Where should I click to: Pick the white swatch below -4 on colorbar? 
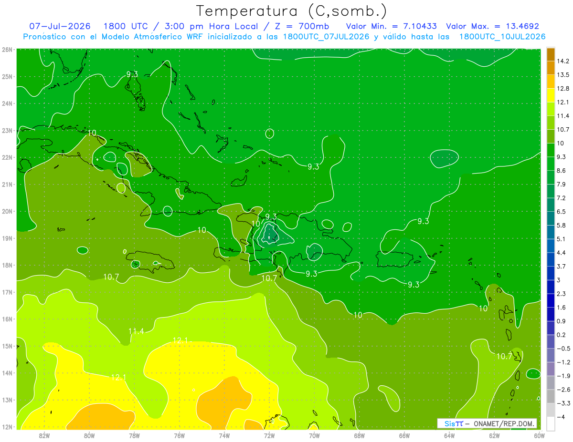pyautogui.click(x=551, y=423)
